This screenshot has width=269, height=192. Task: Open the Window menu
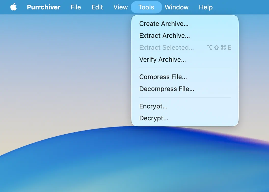[x=177, y=7]
